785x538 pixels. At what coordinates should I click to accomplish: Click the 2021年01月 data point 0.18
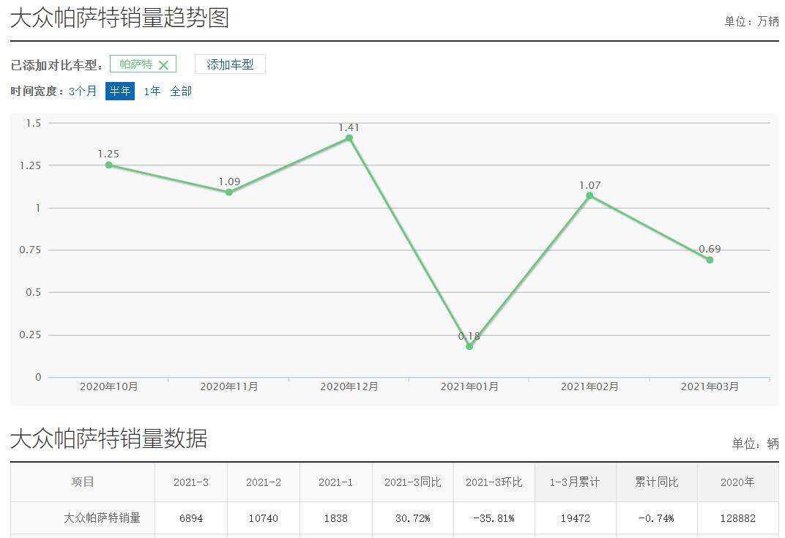point(469,346)
